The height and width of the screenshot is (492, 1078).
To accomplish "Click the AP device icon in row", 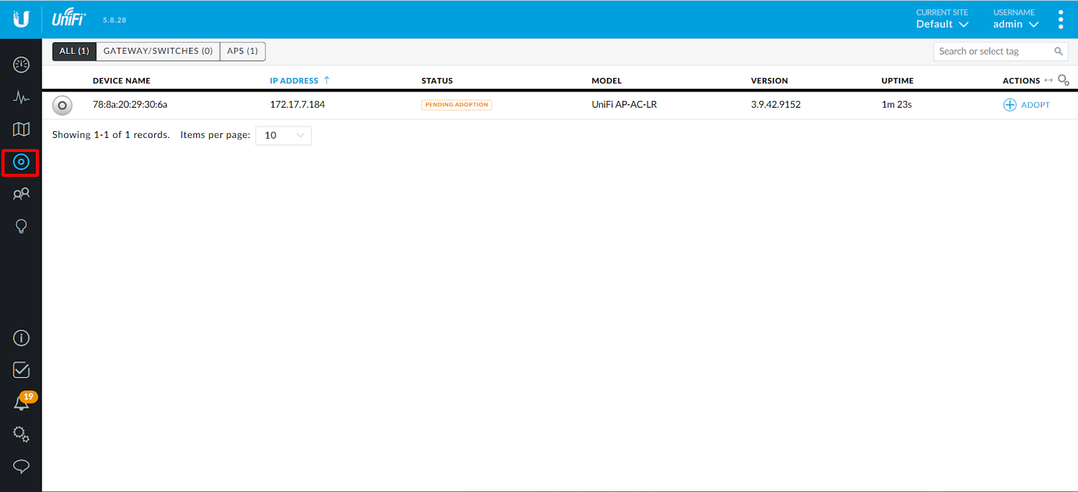I will tap(62, 105).
